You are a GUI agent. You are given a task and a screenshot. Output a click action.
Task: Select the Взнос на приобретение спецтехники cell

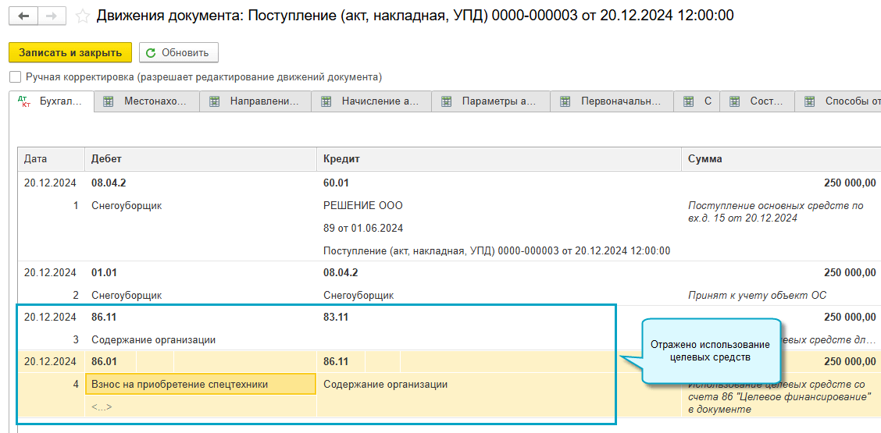[200, 384]
